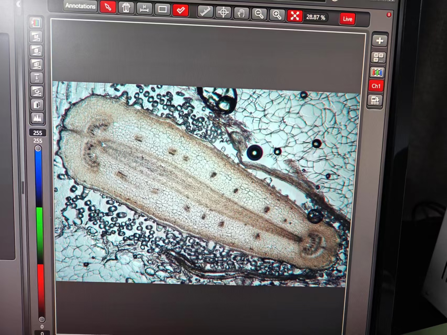Select the arrow pointer annotation tool

tap(108, 7)
